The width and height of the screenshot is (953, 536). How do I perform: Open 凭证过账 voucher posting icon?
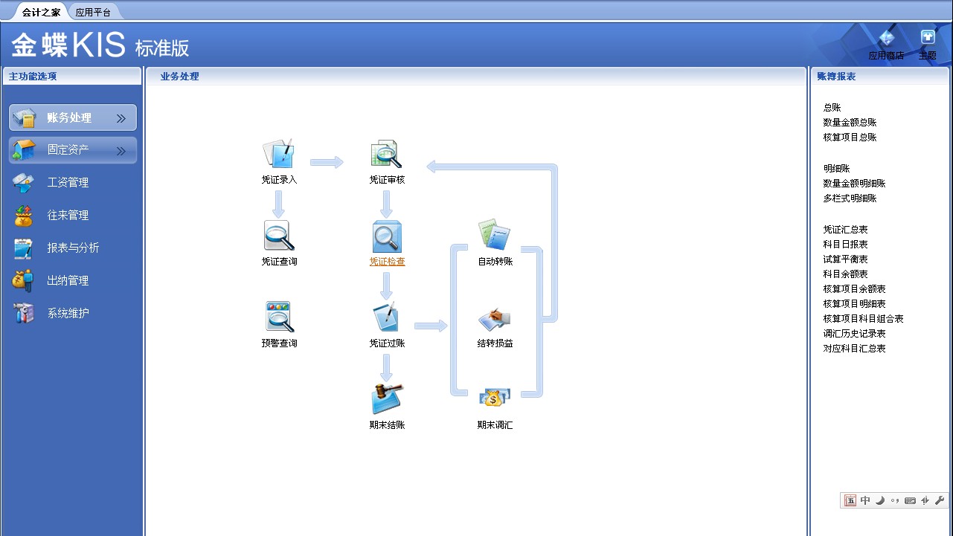pos(387,317)
